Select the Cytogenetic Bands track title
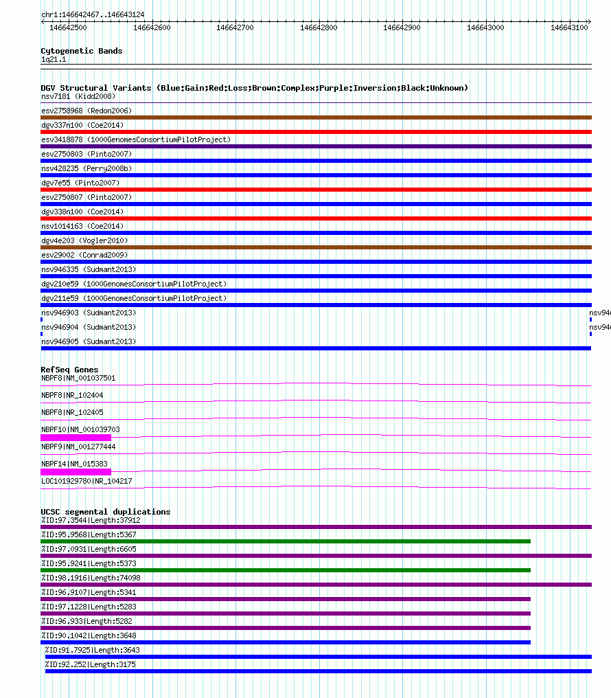Viewport: 611px width, 698px height. coord(82,51)
